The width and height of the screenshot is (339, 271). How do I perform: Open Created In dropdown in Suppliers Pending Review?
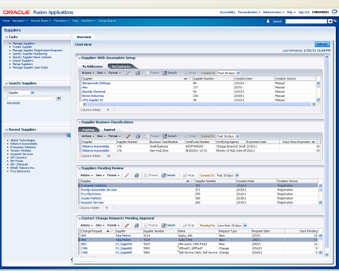237,176
